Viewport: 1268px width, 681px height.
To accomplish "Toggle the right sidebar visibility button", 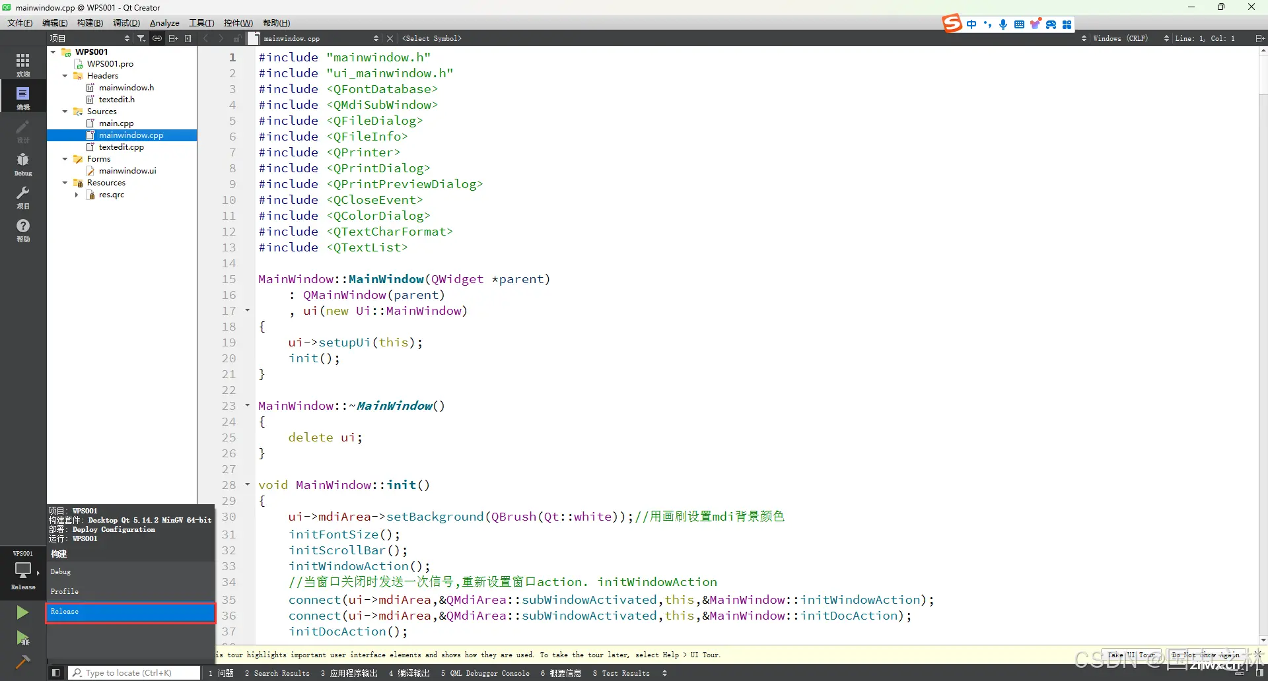I will [1259, 673].
